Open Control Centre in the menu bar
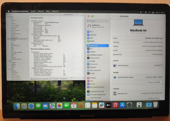This screenshot has width=170, height=121. (153, 13)
